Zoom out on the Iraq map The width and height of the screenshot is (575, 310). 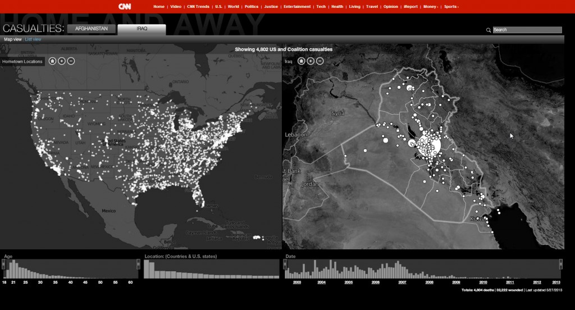[320, 61]
